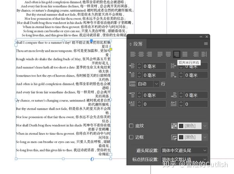Image resolution: width=234 pixels, height=174 pixels.
Task: Close the 段落 paragraph panel
Action: coord(207,37)
